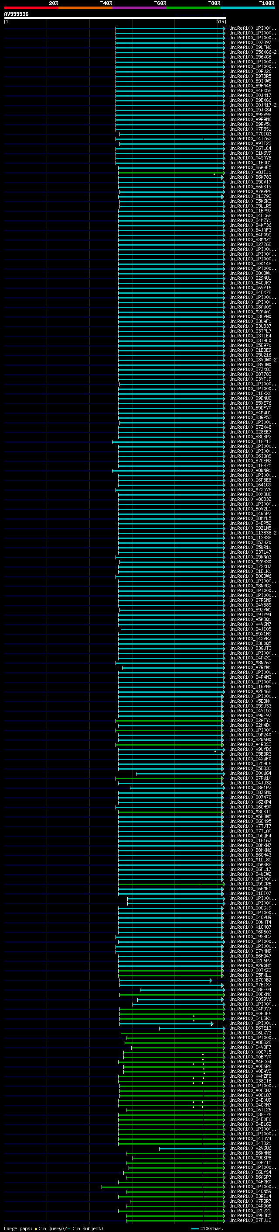
Task: Select the UniRef100_A8JIJ1 hit label
Action: pos(250,173)
